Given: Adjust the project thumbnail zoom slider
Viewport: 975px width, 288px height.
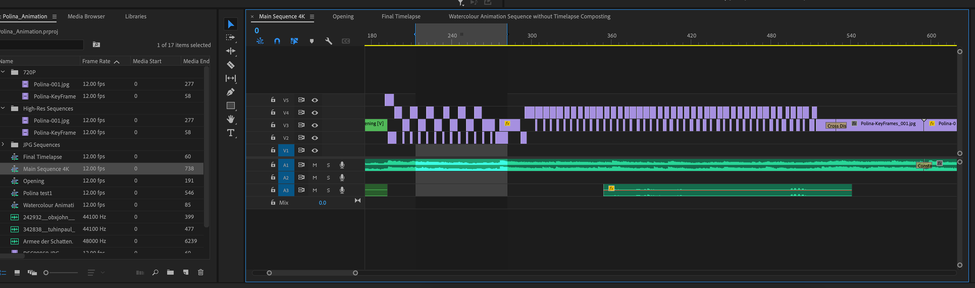Looking at the screenshot, I should [x=46, y=273].
